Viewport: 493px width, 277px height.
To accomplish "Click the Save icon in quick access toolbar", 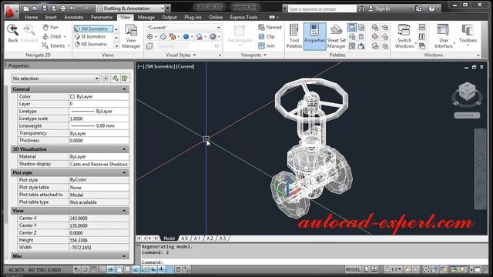I will [x=45, y=8].
